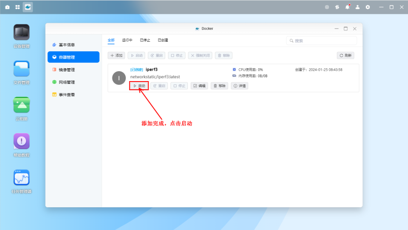This screenshot has height=230, width=408.
Task: Open the hexagon settings icon in top bar
Action: point(368,7)
